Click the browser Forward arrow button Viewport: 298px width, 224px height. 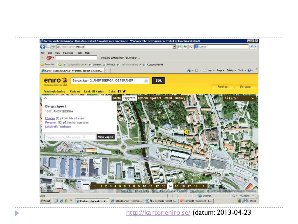pos(49,47)
